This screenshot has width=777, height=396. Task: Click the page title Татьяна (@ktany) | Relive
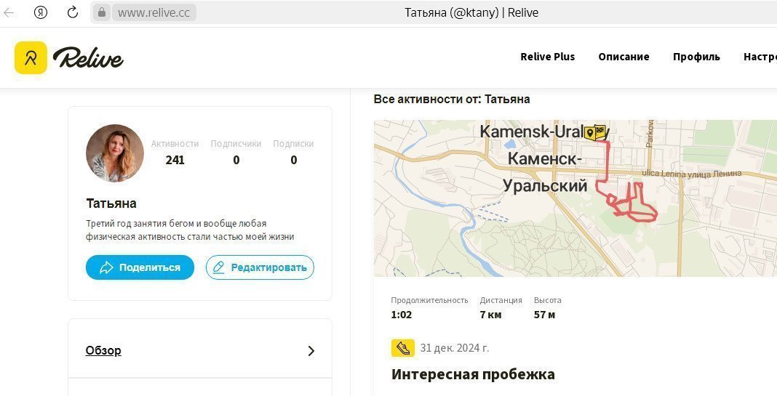coord(471,12)
